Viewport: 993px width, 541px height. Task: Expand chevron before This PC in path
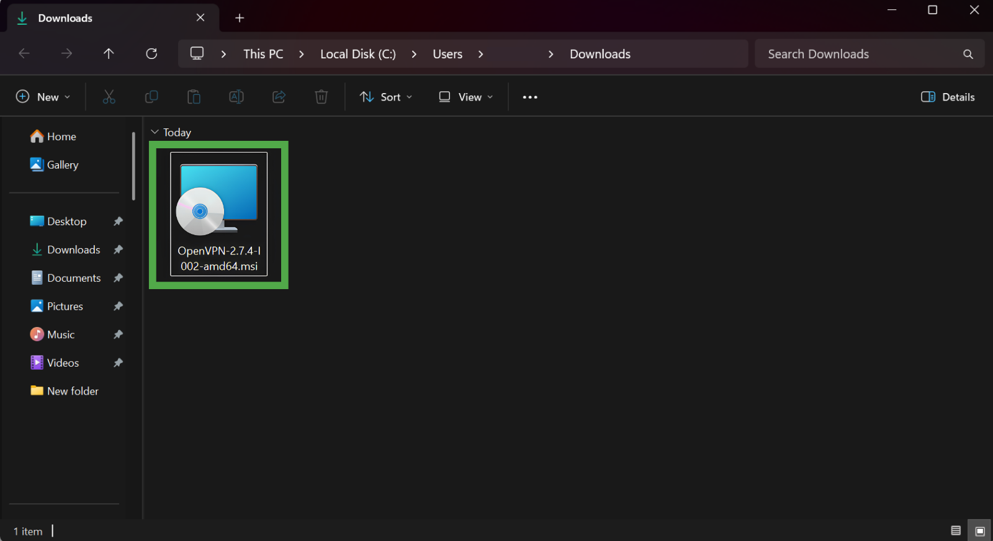223,54
